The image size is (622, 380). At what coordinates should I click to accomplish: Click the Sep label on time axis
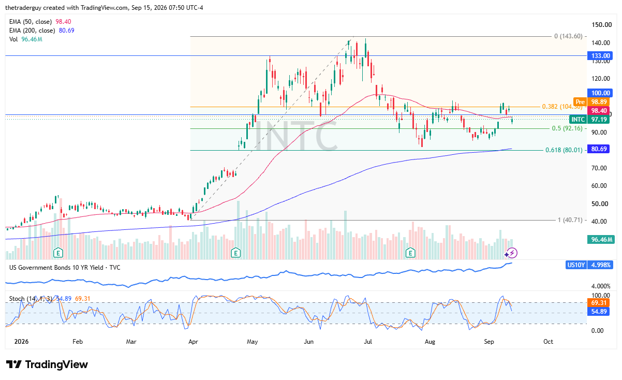pyautogui.click(x=490, y=342)
